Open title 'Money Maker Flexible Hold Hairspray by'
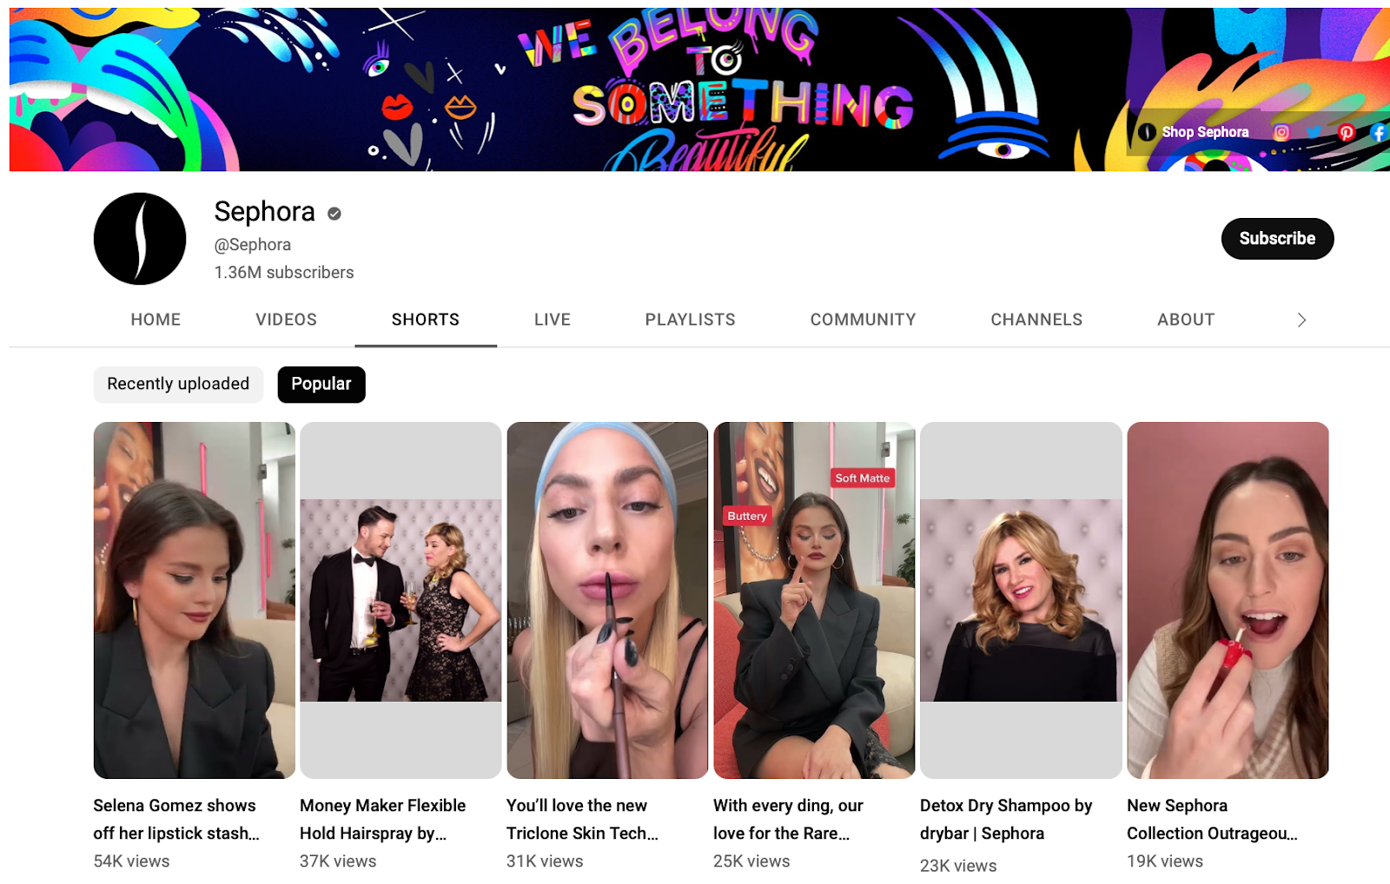 tap(383, 820)
